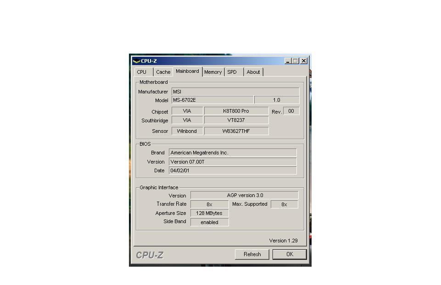Viewport: 441px width, 285px height.
Task: Click the AGP version 3.0 field
Action: tap(245, 195)
